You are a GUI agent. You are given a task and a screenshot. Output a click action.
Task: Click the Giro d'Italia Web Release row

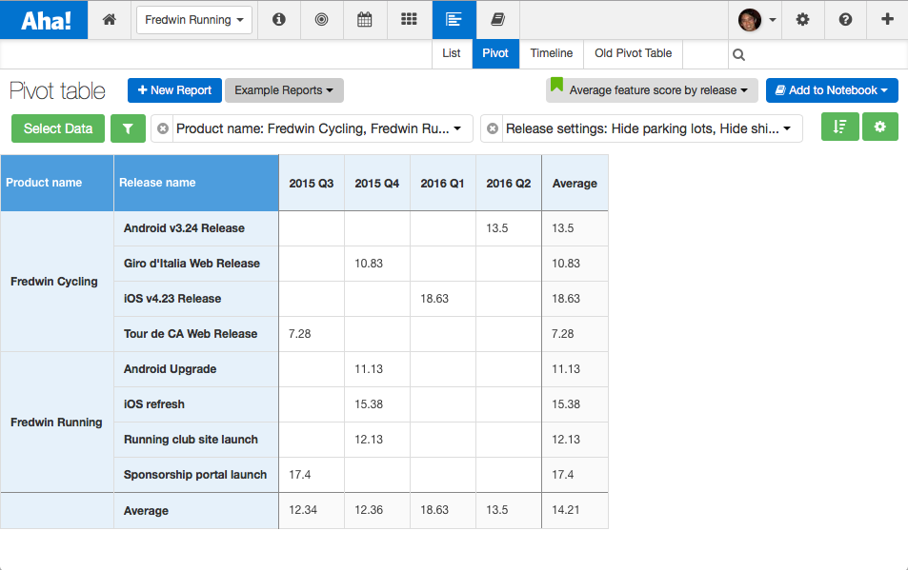coord(196,264)
